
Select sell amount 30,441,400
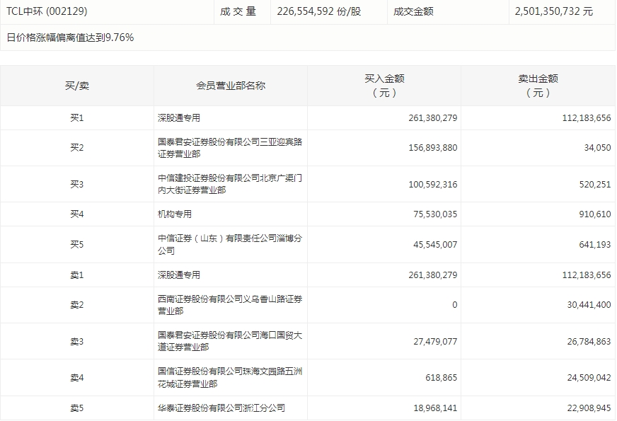[589, 304]
